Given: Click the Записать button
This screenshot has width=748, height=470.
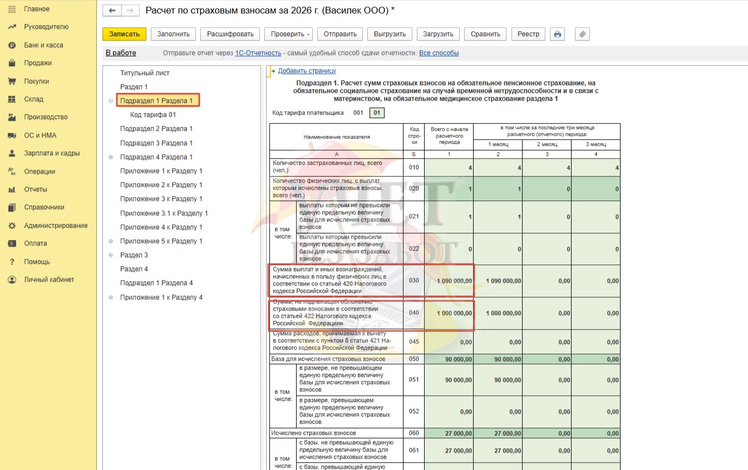Looking at the screenshot, I should pyautogui.click(x=124, y=34).
